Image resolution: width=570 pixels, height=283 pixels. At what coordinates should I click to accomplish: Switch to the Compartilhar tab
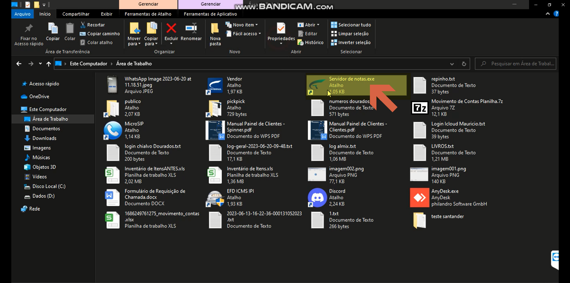pos(76,14)
